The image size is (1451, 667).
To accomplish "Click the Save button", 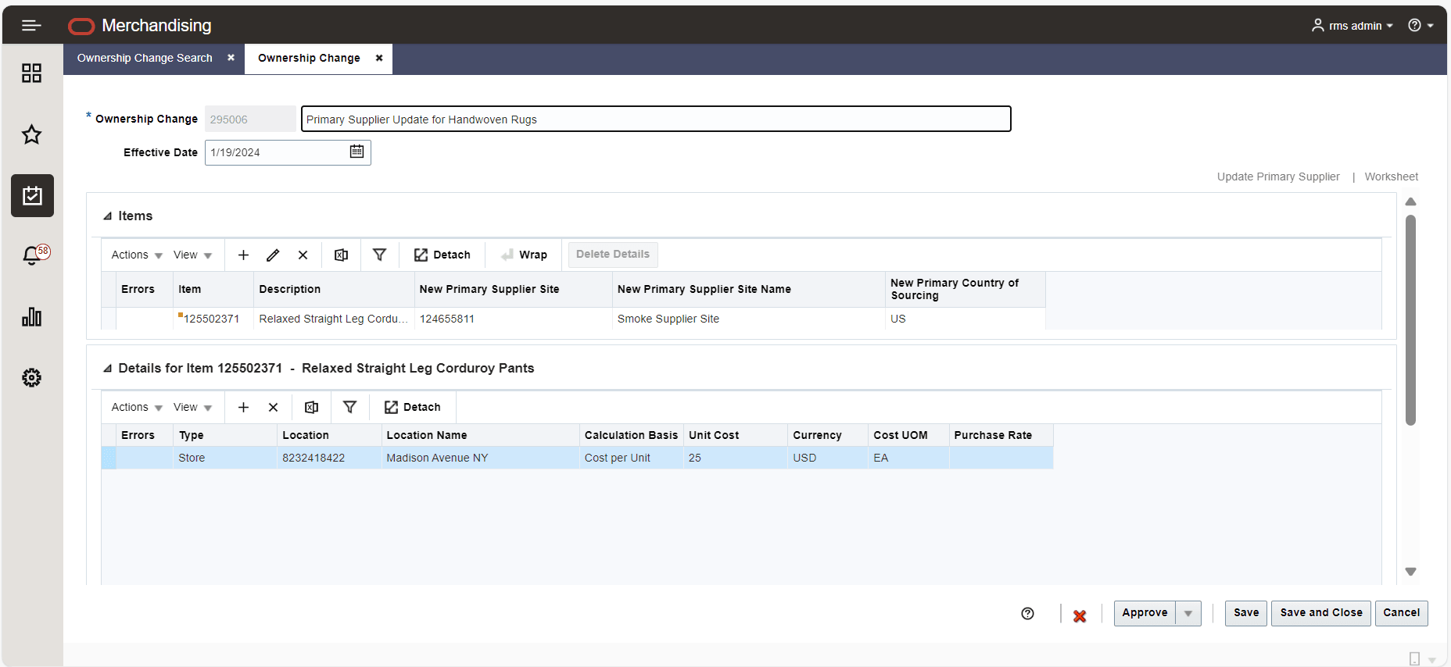I will point(1246,613).
